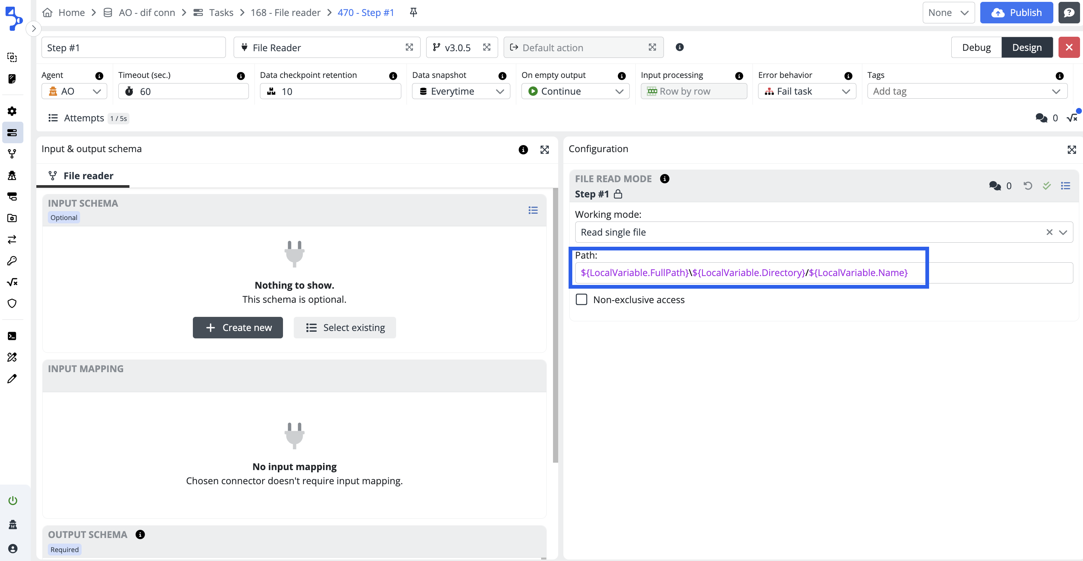The height and width of the screenshot is (561, 1083).
Task: Open the key icon in left sidebar
Action: (12, 261)
